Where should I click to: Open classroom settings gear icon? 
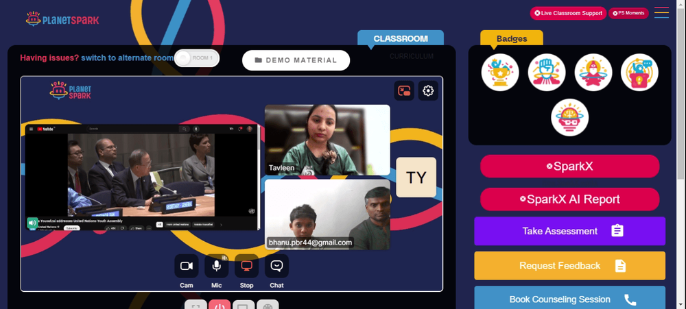coord(428,91)
